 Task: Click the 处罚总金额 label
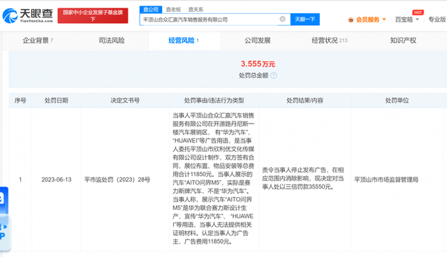point(254,75)
